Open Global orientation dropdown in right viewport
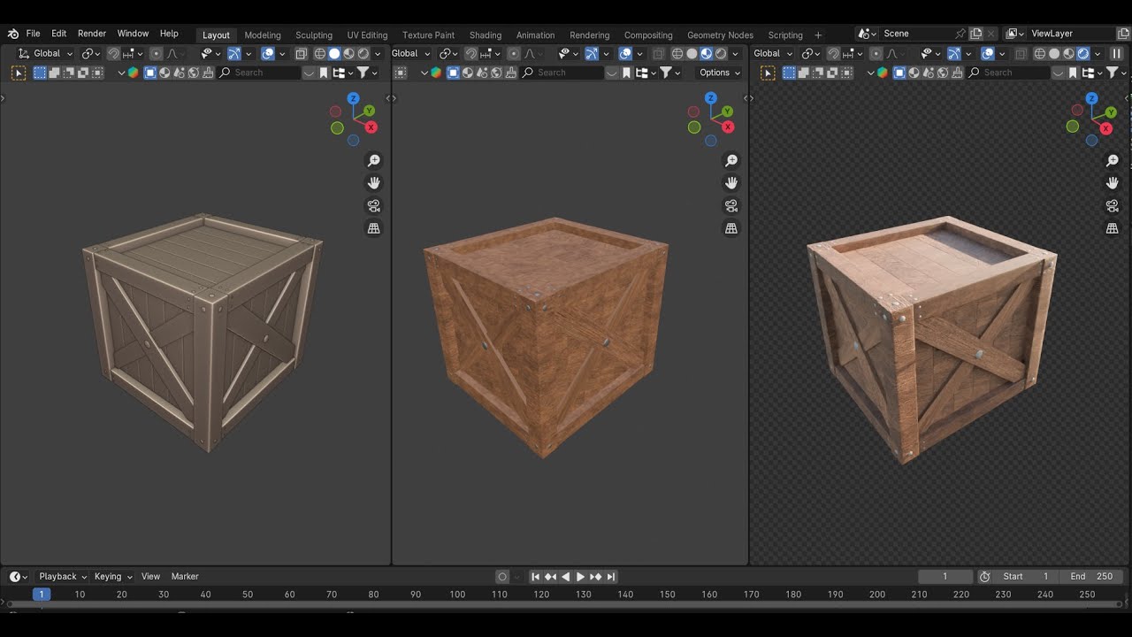Screen dimensions: 1132x637 point(772,54)
